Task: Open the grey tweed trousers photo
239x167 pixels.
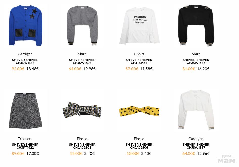Action: 26,110
